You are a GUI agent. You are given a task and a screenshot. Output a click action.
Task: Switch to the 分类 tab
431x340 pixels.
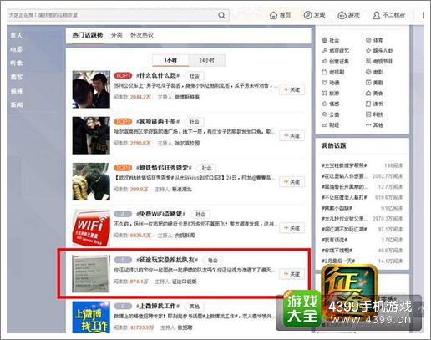click(117, 35)
